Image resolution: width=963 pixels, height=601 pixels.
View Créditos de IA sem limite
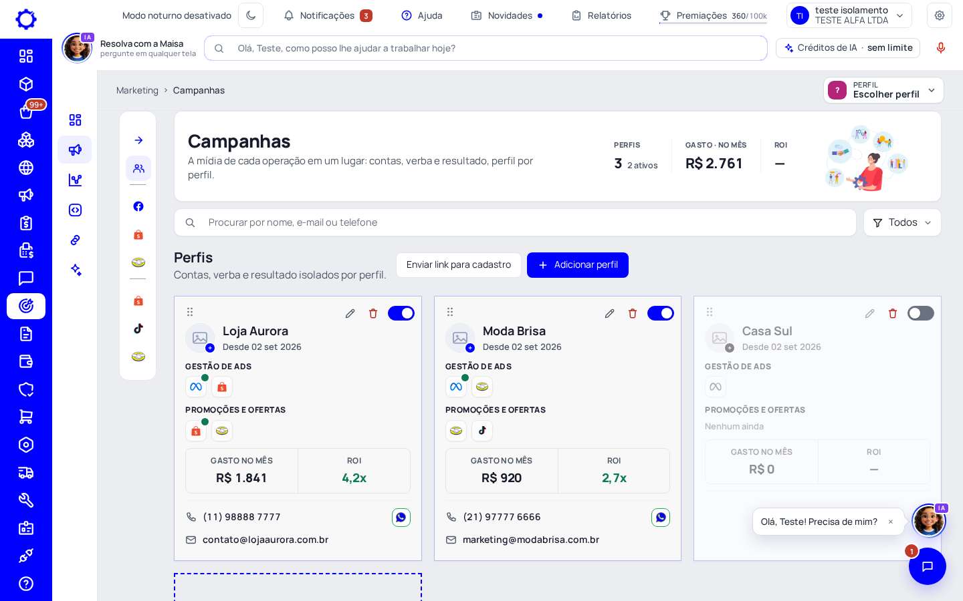pyautogui.click(x=848, y=48)
